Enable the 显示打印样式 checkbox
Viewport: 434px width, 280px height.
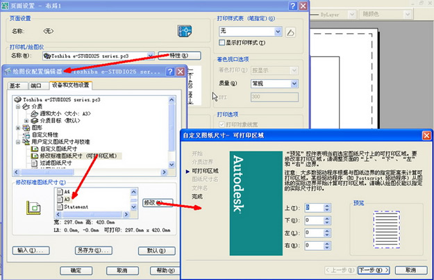pos(222,43)
